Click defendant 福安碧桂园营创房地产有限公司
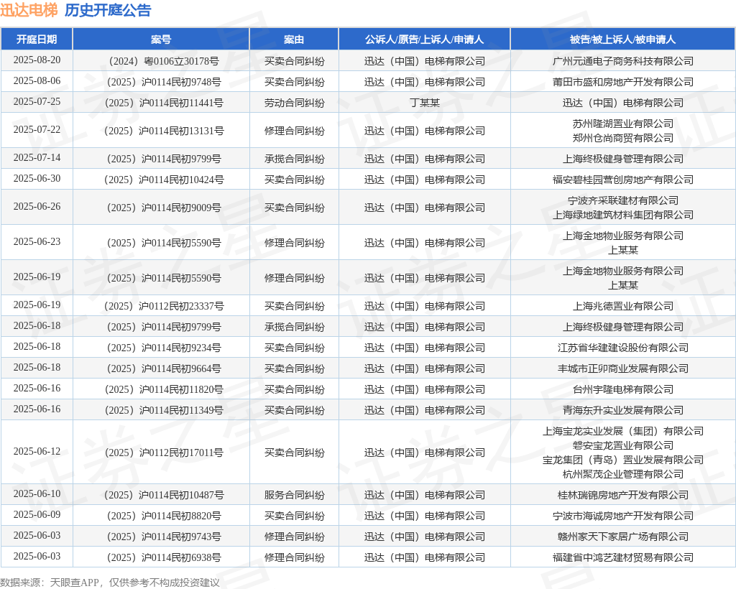This screenshot has height=589, width=736. point(623,180)
